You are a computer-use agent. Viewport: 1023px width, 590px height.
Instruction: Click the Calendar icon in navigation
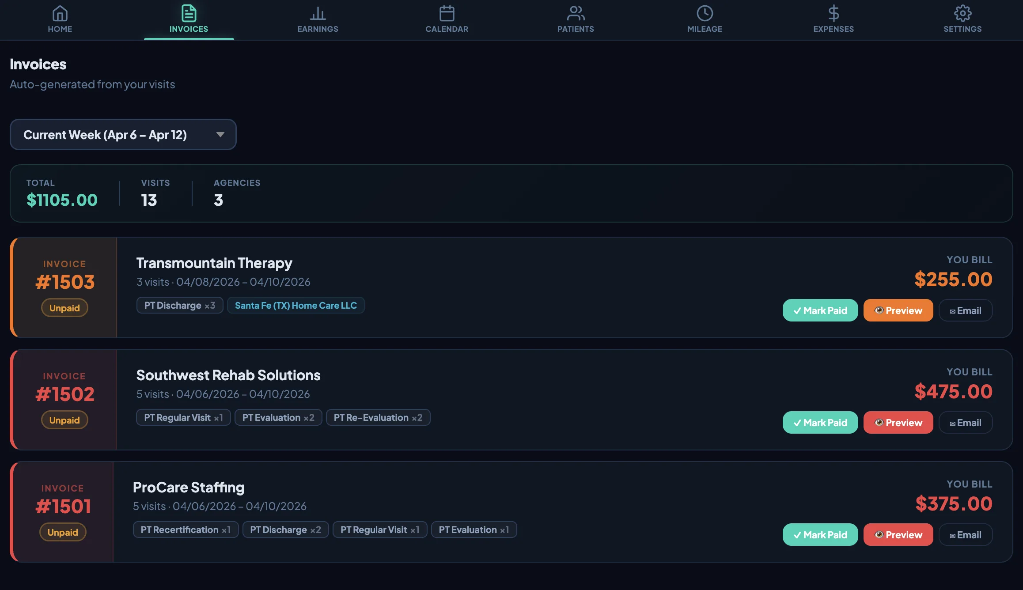click(x=447, y=13)
